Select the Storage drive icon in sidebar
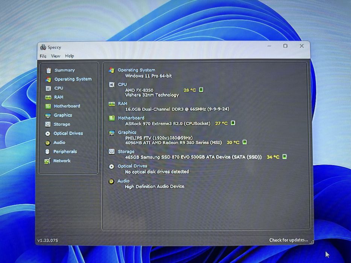 pos(48,124)
